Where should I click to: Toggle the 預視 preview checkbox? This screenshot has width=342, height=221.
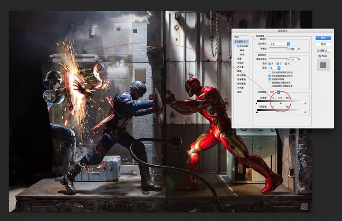point(320,56)
